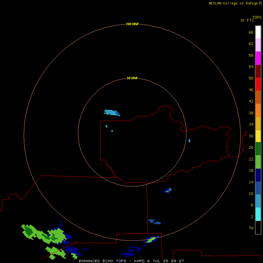The height and width of the screenshot is (263, 263).
Task: Click the 42 value on the scale
Action: (251, 101)
